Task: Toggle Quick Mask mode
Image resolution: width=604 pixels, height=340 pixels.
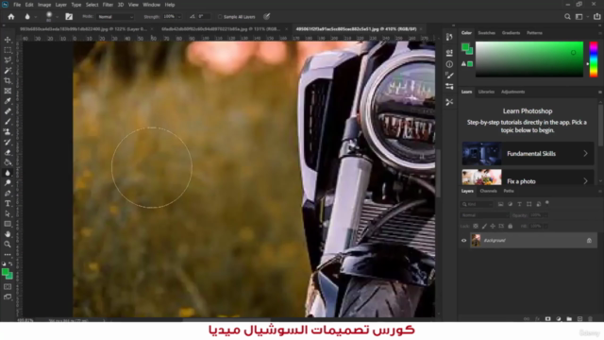Action: pyautogui.click(x=8, y=287)
